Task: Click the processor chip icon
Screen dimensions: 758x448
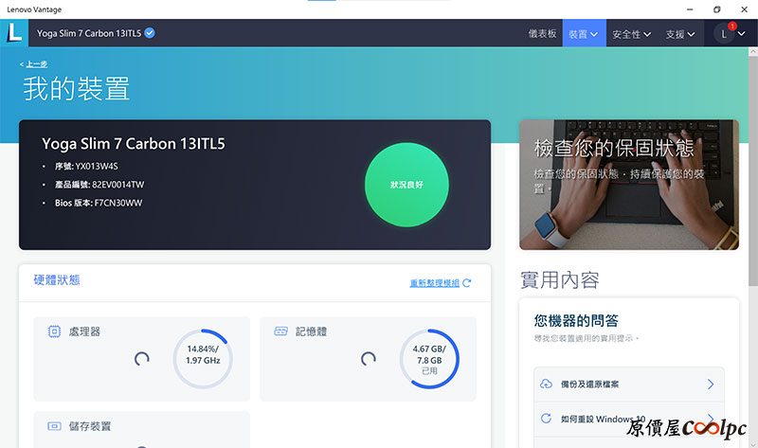Action: click(54, 332)
